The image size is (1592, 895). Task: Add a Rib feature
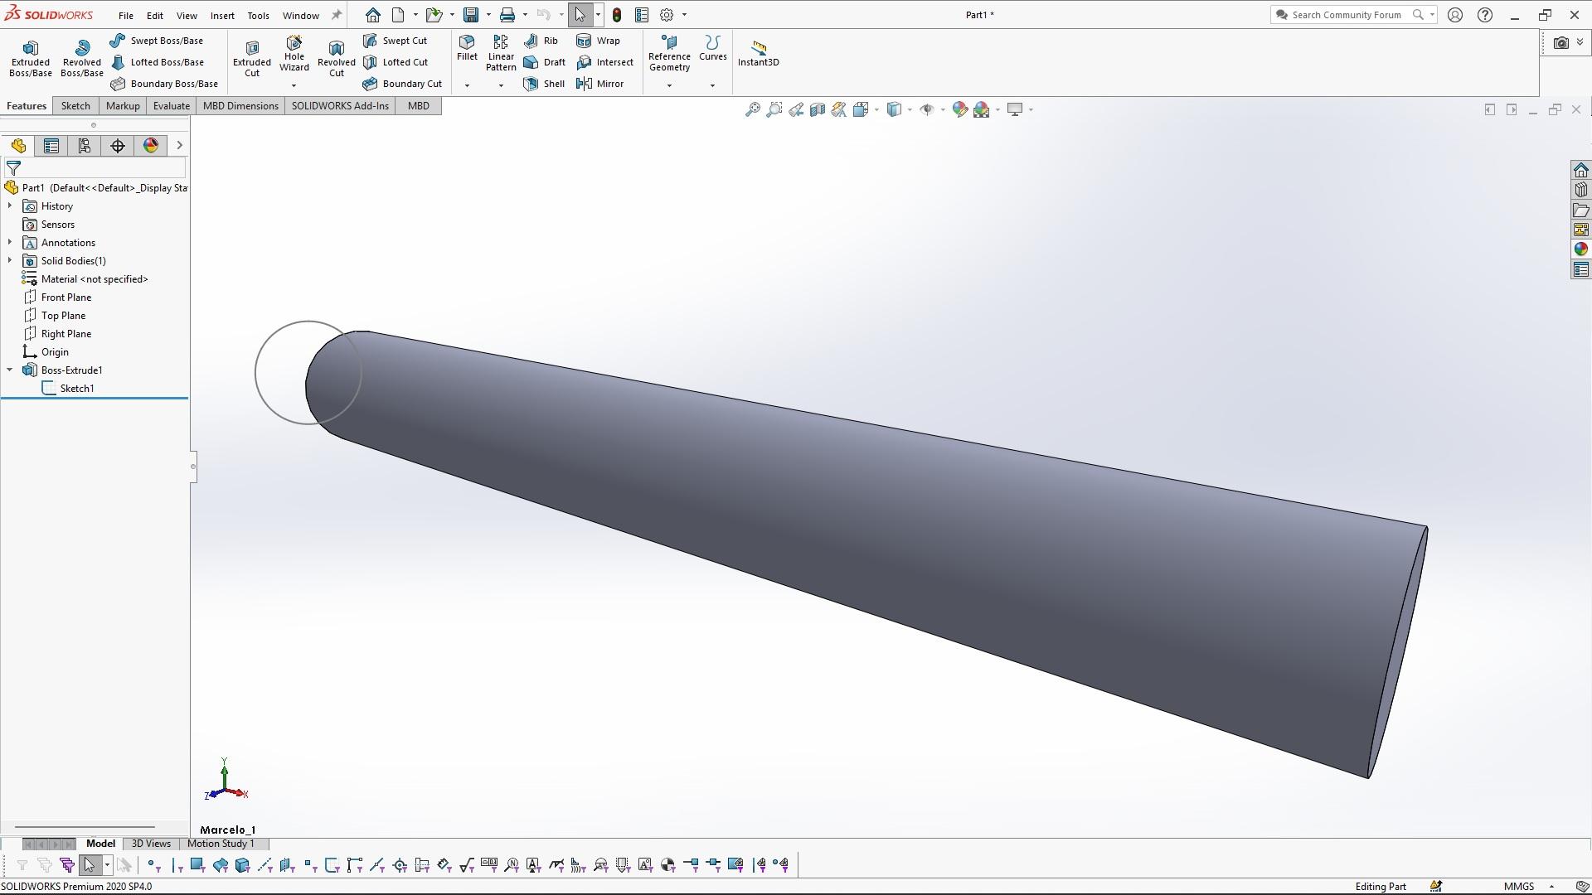click(x=541, y=41)
